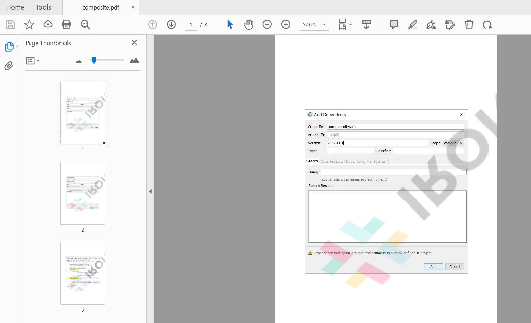Click the current page number field
The image size is (531, 323).
tap(191, 24)
